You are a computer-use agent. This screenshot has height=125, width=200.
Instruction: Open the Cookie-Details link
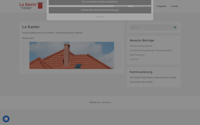100,17
